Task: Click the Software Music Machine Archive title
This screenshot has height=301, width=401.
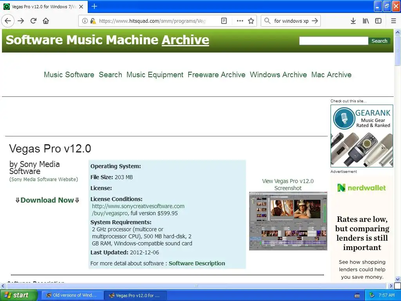Action: [x=107, y=40]
